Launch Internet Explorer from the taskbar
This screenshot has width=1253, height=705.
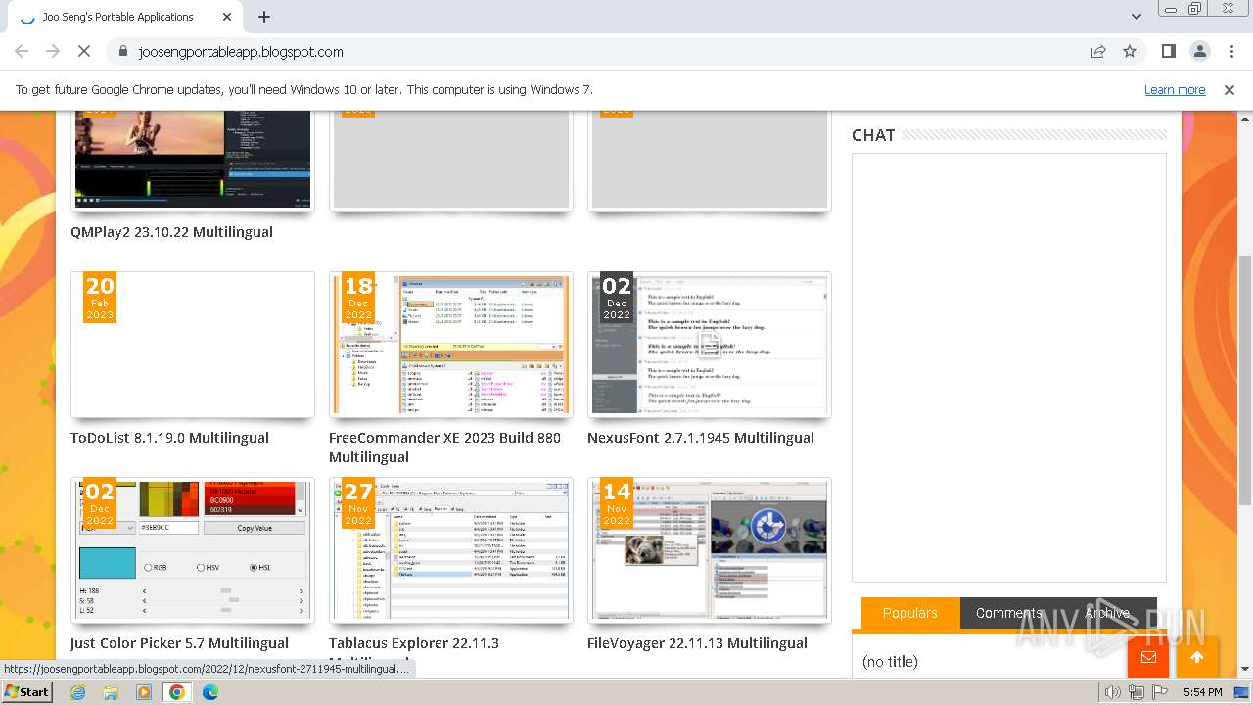tap(77, 692)
